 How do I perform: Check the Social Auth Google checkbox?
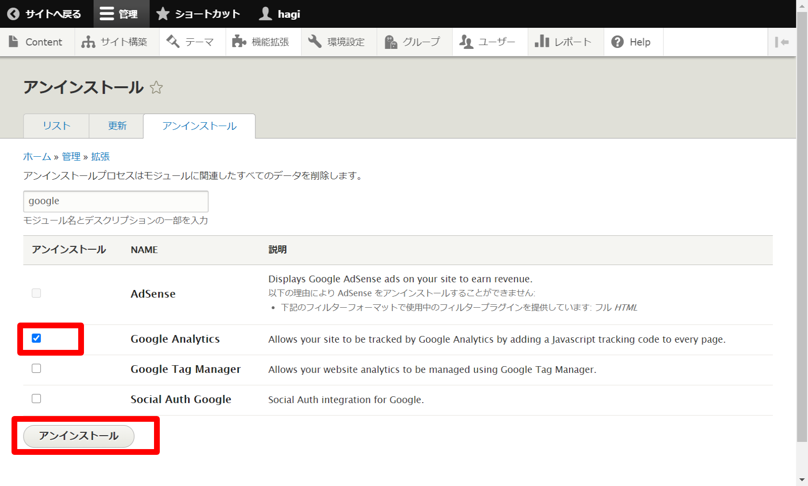[x=36, y=399]
